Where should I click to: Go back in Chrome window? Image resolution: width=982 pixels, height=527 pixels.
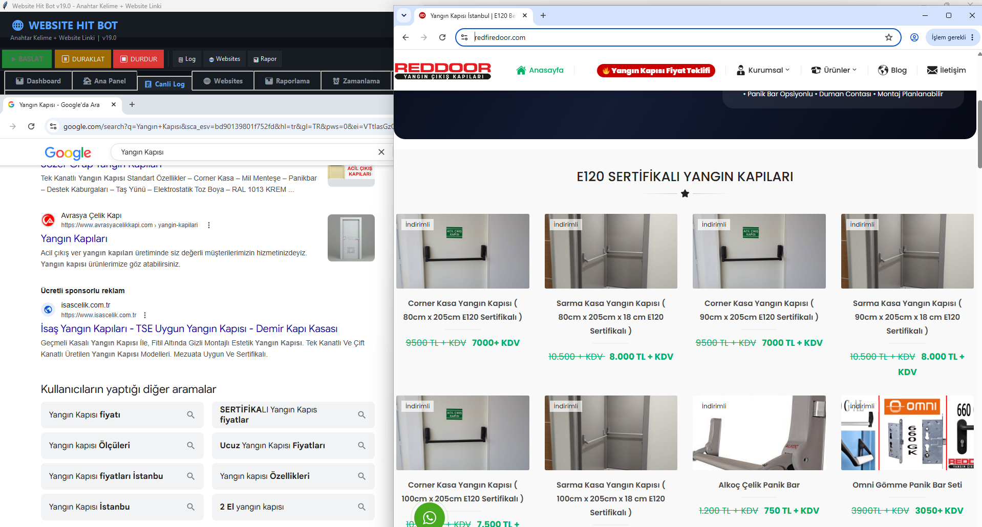coord(405,37)
